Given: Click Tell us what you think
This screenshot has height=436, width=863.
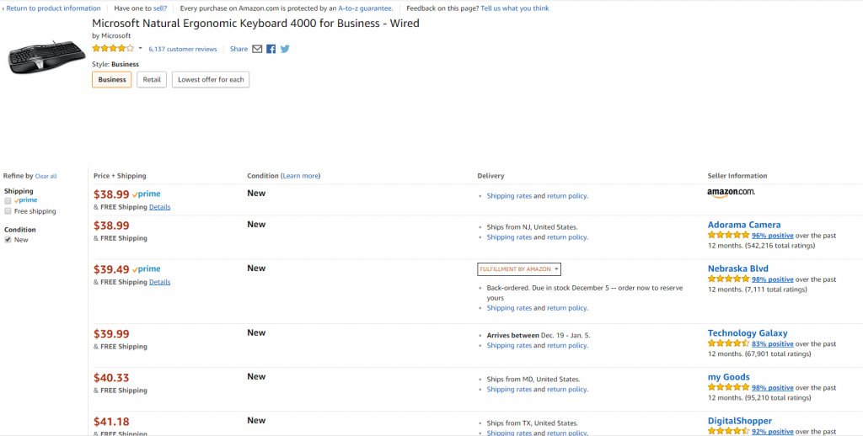Looking at the screenshot, I should [515, 8].
